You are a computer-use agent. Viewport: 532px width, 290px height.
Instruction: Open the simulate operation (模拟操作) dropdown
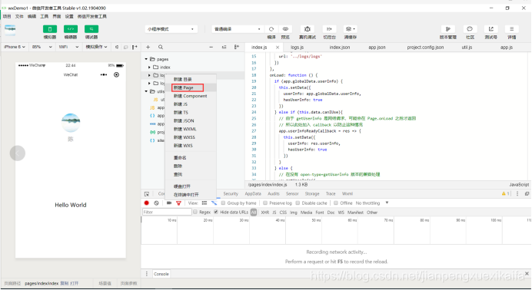[96, 47]
